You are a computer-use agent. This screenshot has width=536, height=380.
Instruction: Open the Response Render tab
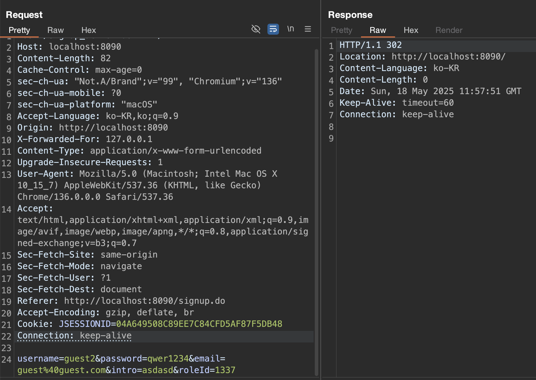(x=449, y=30)
